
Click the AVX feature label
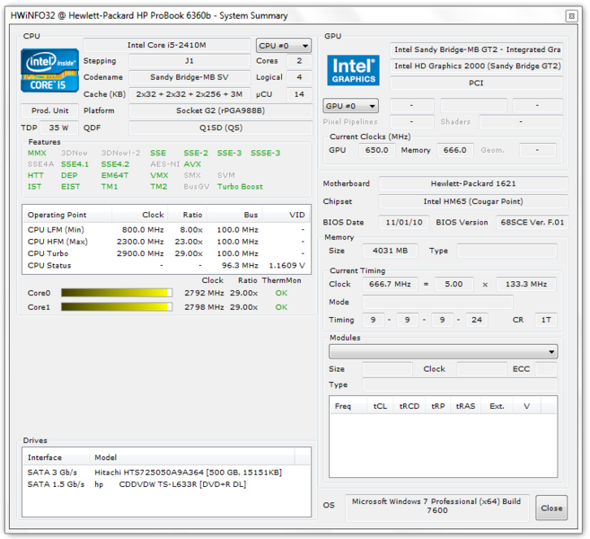[x=192, y=164]
